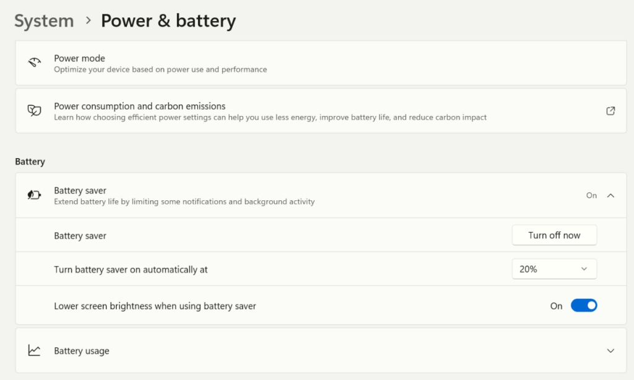Viewport: 634px width, 380px height.
Task: Toggle lower screen brightness switch off
Action: [x=583, y=306]
